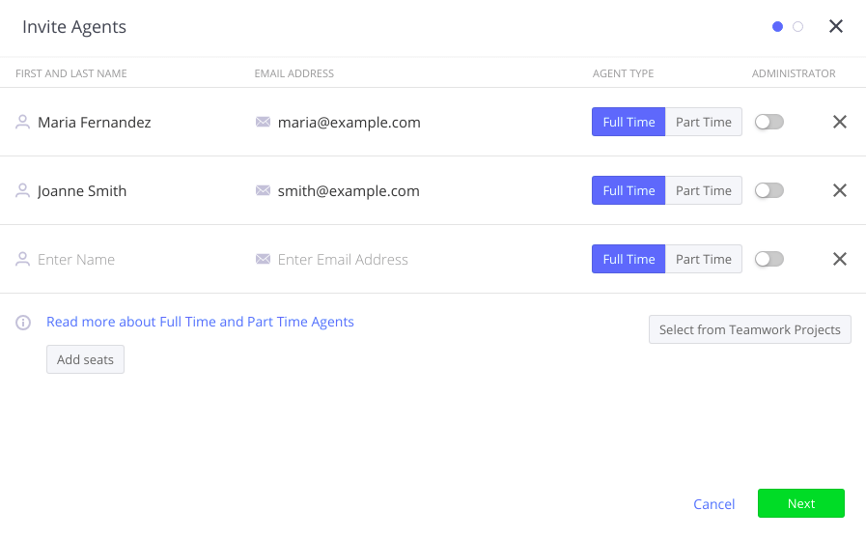The width and height of the screenshot is (866, 538).
Task: Set Maria Fernandez to Part Time
Action: [x=703, y=122]
